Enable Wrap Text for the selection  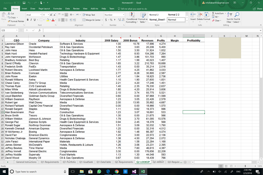coord(89,15)
